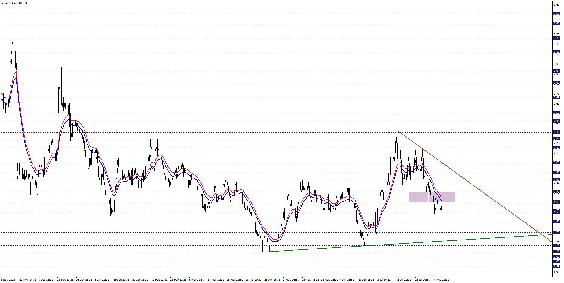
Task: Click the 7 Aug 20:31 date label
Action: coord(441,280)
